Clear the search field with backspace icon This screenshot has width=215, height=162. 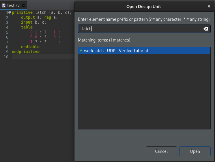(206, 29)
